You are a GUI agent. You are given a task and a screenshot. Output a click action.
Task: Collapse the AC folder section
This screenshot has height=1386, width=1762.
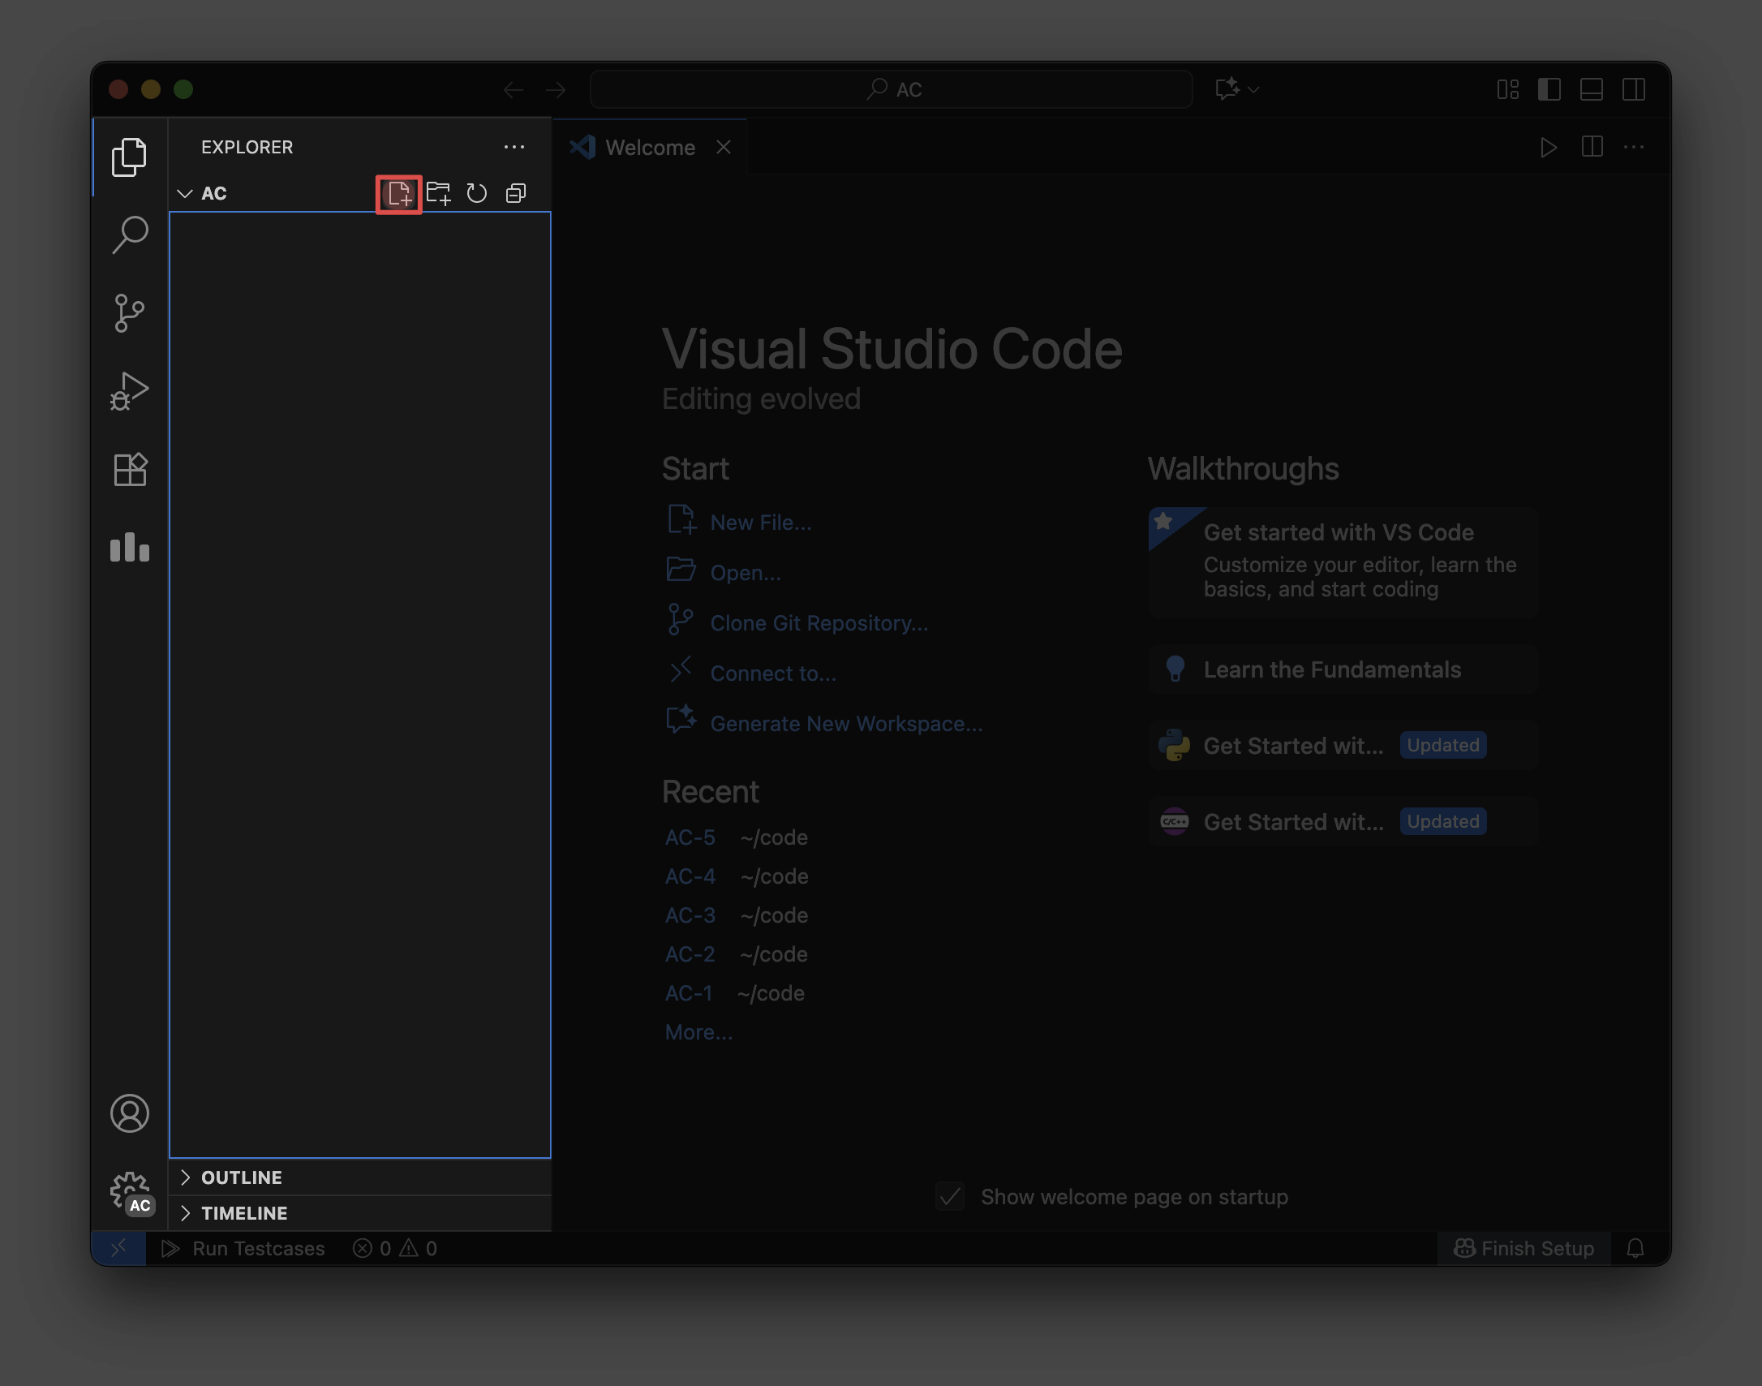click(213, 194)
